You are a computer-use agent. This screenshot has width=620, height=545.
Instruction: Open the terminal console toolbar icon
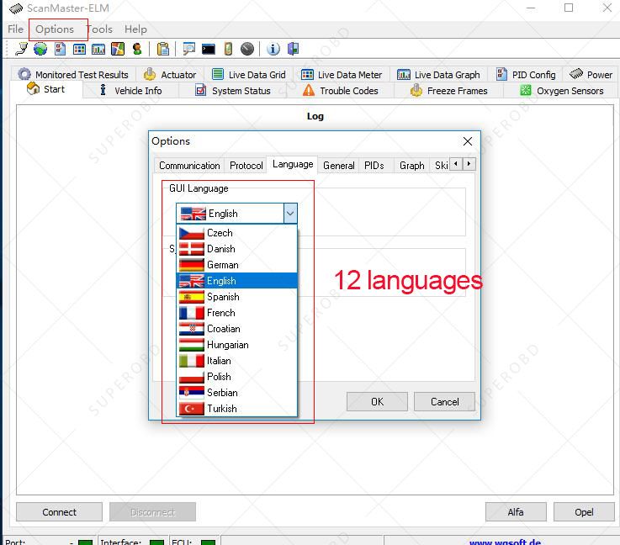point(209,49)
